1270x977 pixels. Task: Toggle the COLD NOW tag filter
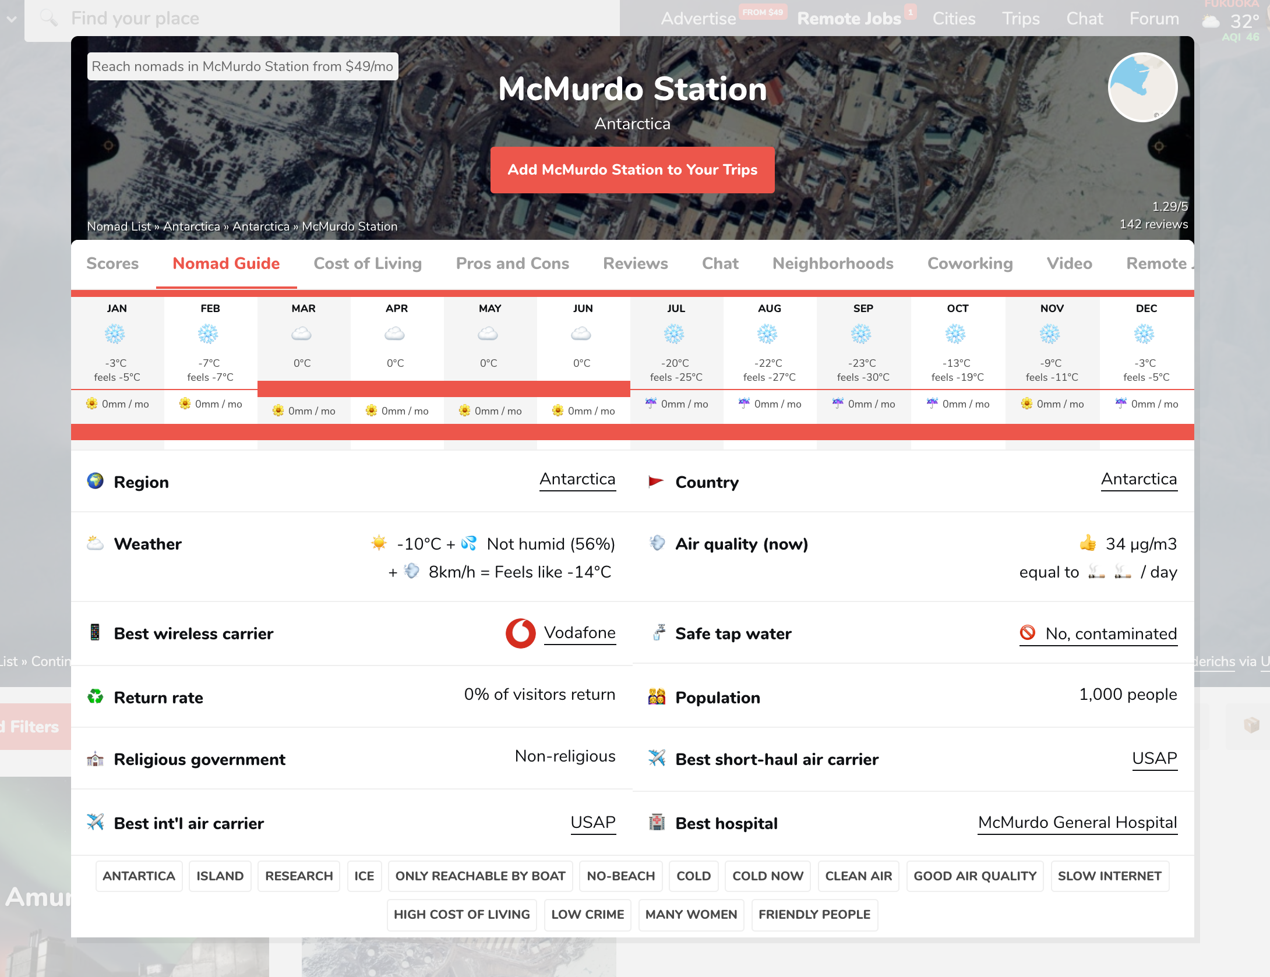tap(767, 876)
